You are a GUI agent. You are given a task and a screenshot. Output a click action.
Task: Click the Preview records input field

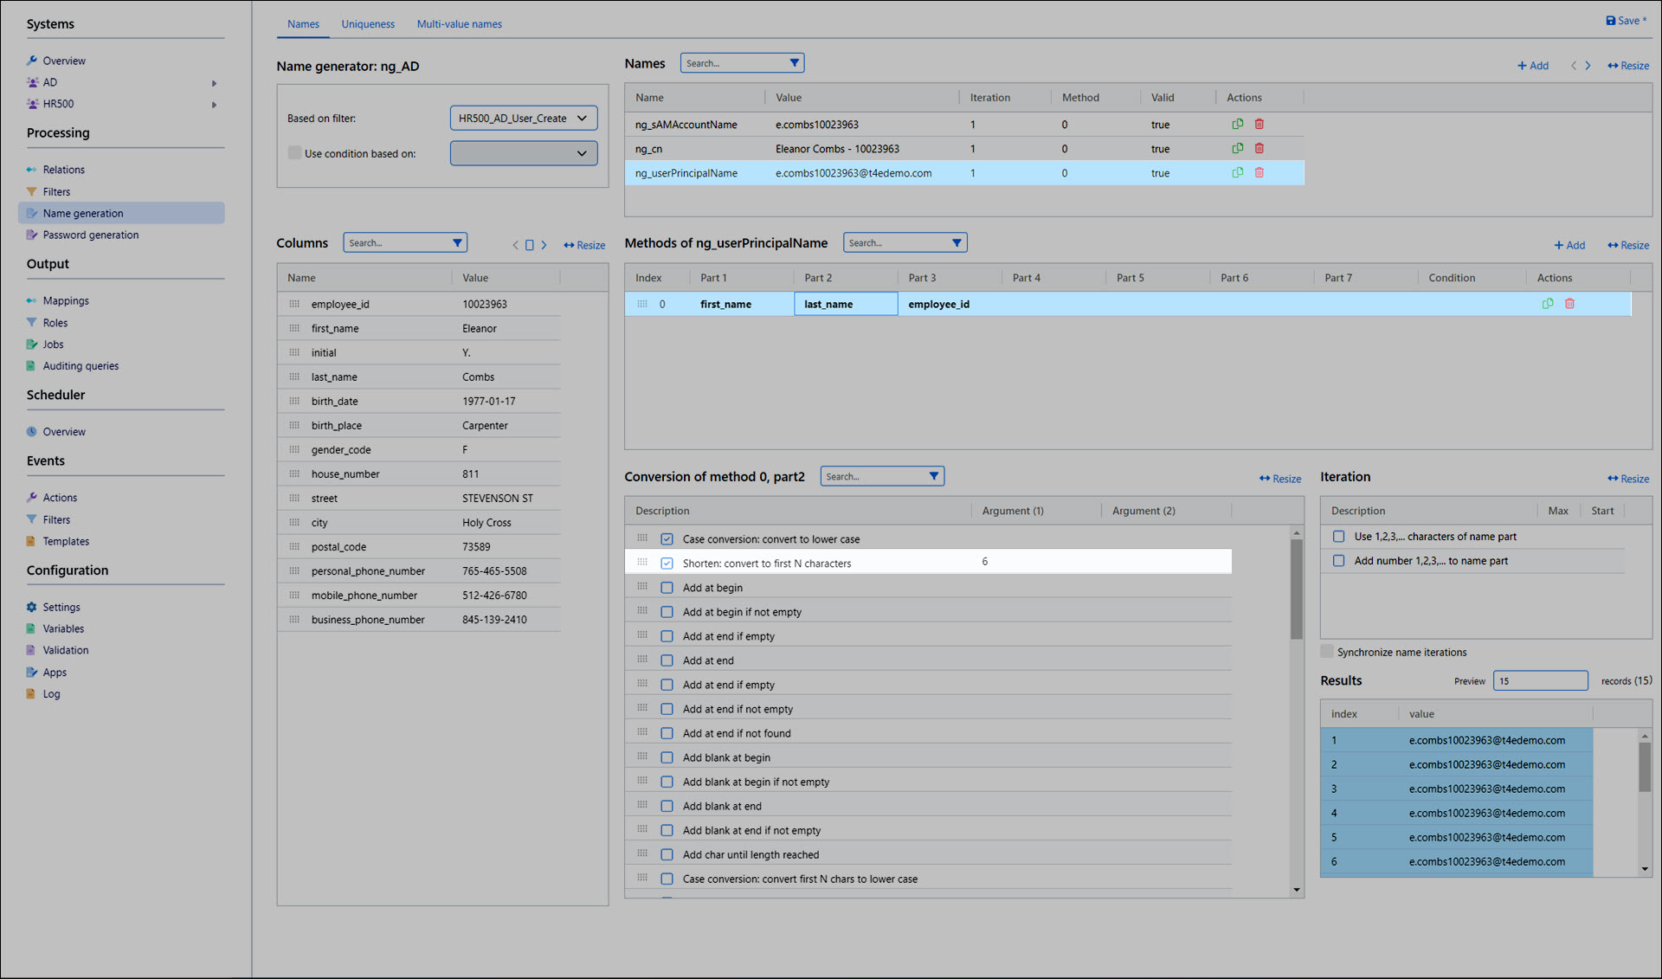point(1539,681)
